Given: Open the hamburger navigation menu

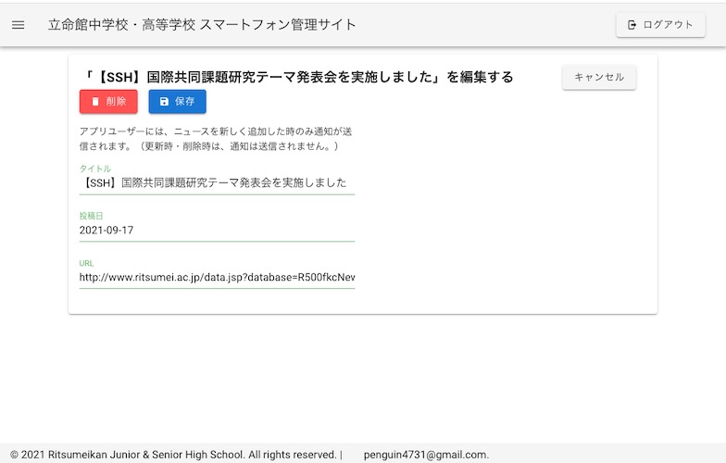Looking at the screenshot, I should click(19, 25).
